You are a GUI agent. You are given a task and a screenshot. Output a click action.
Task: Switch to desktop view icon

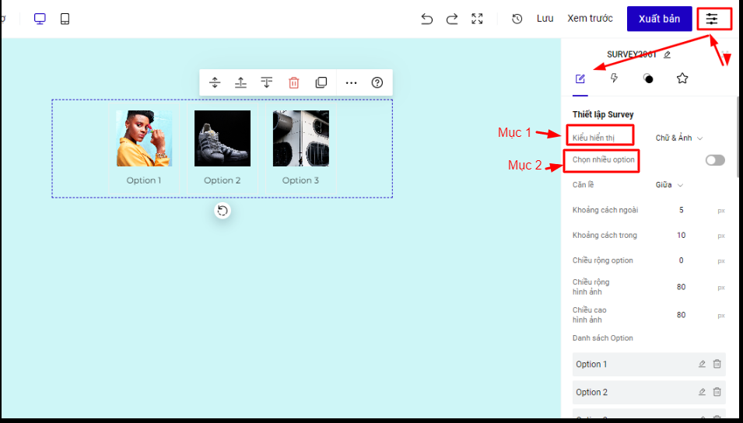pos(40,19)
